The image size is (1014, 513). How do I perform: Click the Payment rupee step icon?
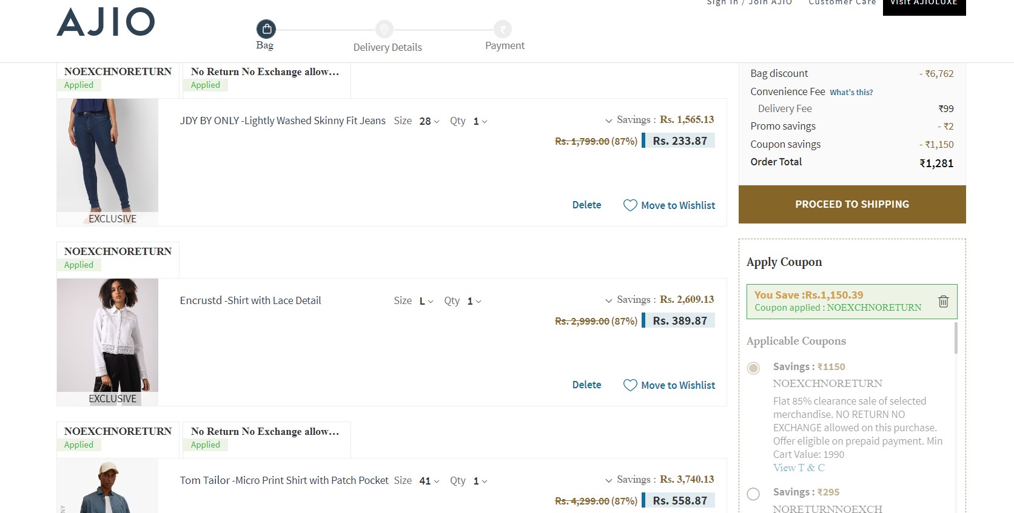click(502, 29)
